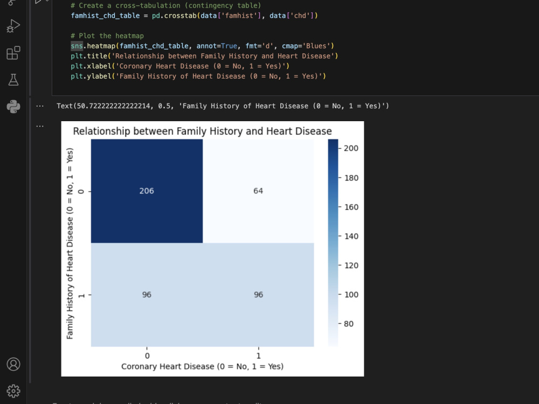This screenshot has height=404, width=539.
Task: Open the Python sidebar panel
Action: click(13, 107)
